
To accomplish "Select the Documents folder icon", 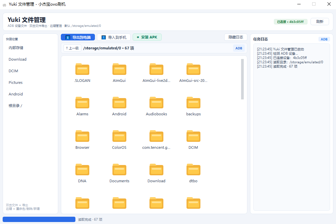I will tap(119, 170).
